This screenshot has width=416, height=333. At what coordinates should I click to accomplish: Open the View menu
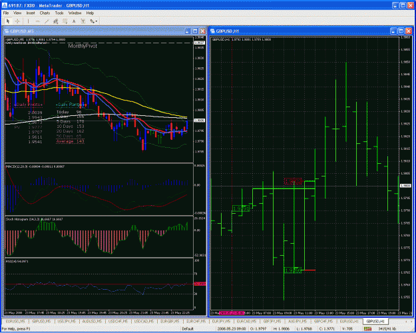(x=17, y=13)
